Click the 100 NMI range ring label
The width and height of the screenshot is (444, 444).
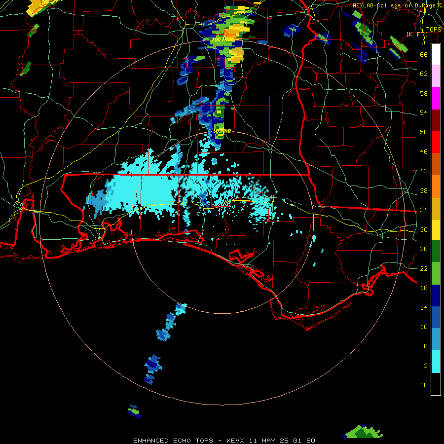pos(222,39)
